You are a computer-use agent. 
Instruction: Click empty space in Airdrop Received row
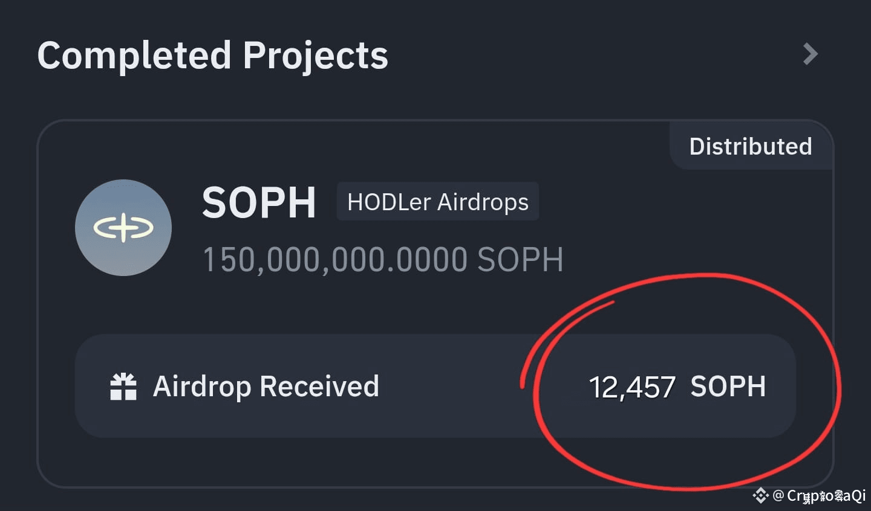(454, 387)
